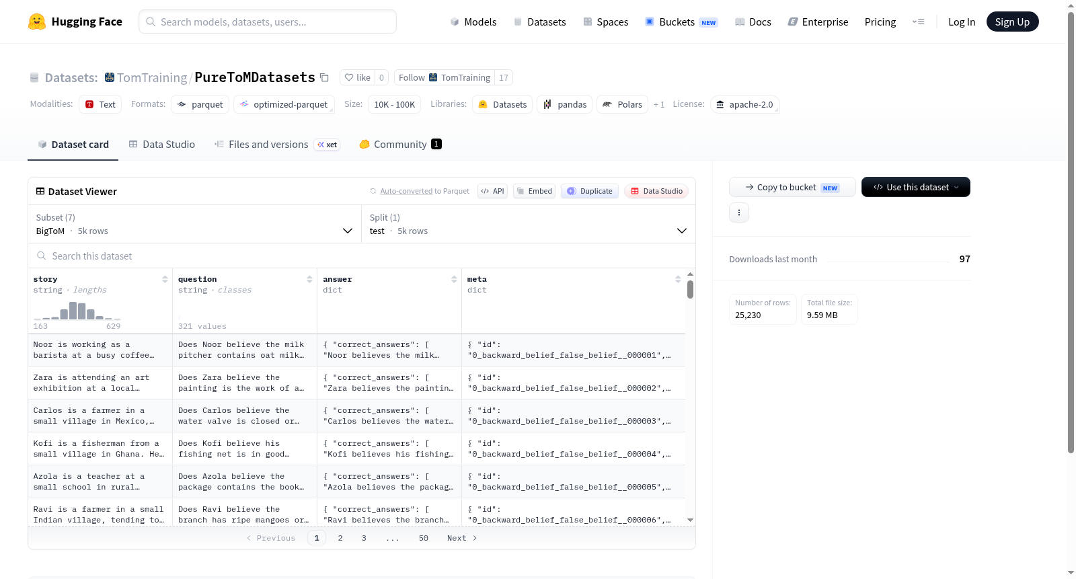This screenshot has width=1076, height=579.
Task: Open Spaces in the top navigation
Action: (606, 22)
